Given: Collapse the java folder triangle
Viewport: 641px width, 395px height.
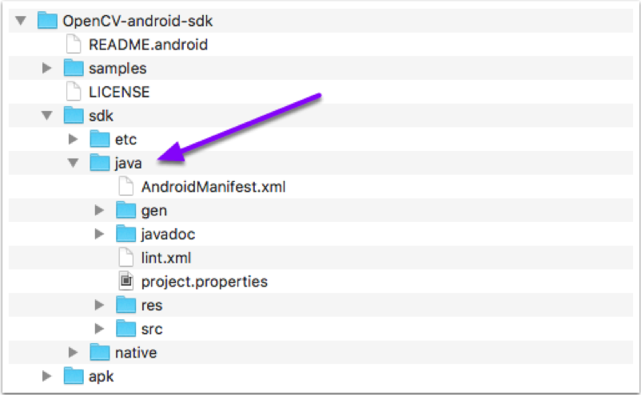Looking at the screenshot, I should [x=74, y=163].
